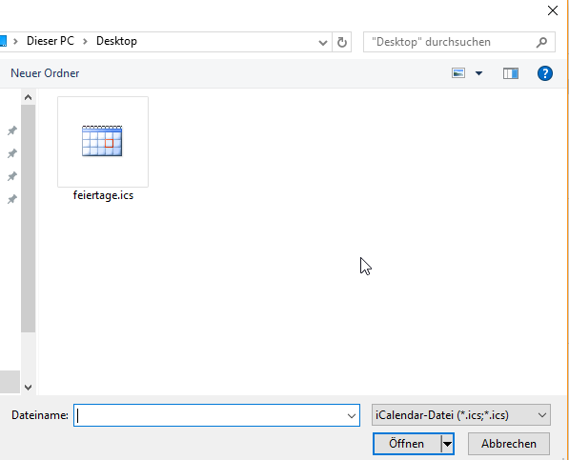Cancel the dialog with Abbrechen
569x460 pixels.
click(509, 444)
